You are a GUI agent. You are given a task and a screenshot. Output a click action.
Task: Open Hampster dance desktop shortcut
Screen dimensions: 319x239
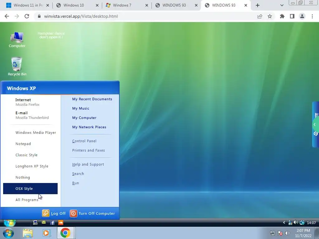pos(51,35)
